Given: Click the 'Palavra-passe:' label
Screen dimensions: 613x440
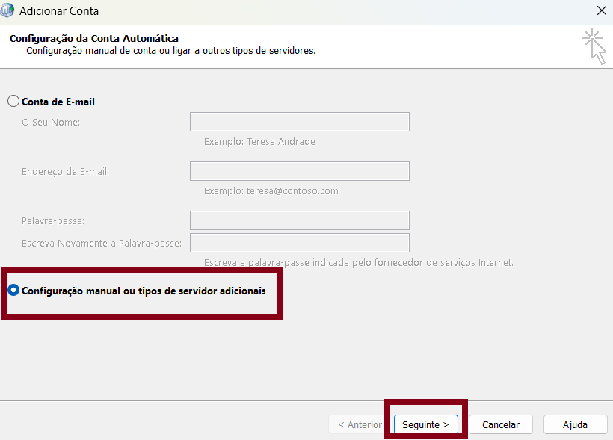Looking at the screenshot, I should point(53,220).
